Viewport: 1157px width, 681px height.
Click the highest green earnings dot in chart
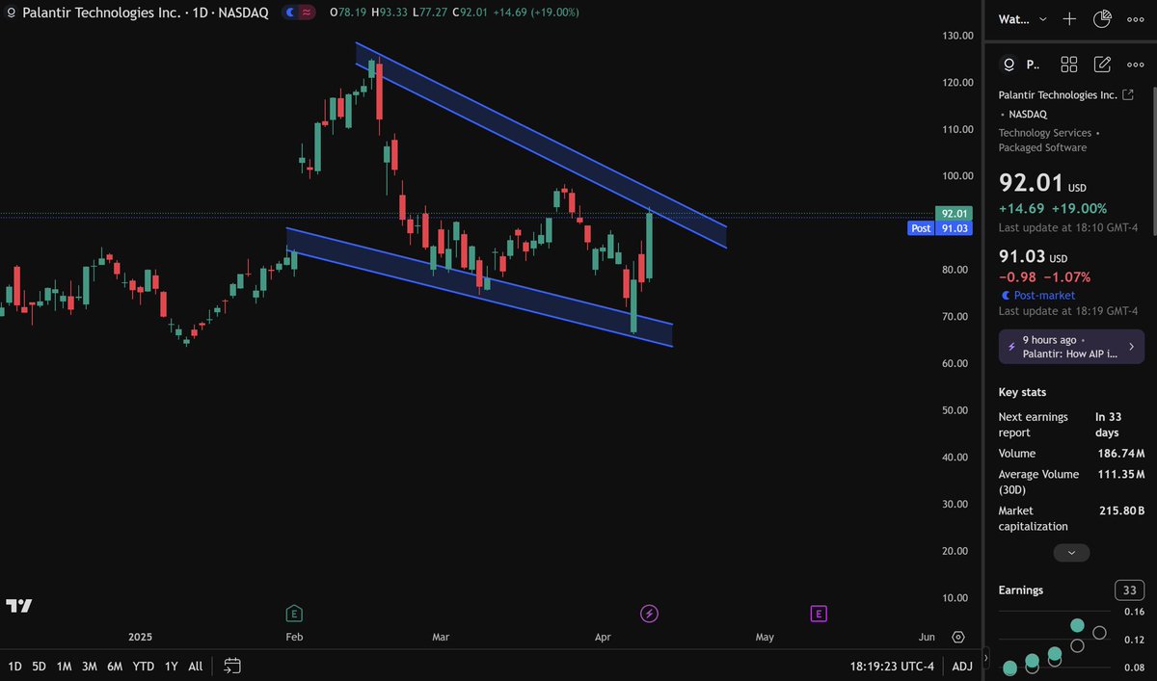pyautogui.click(x=1077, y=625)
